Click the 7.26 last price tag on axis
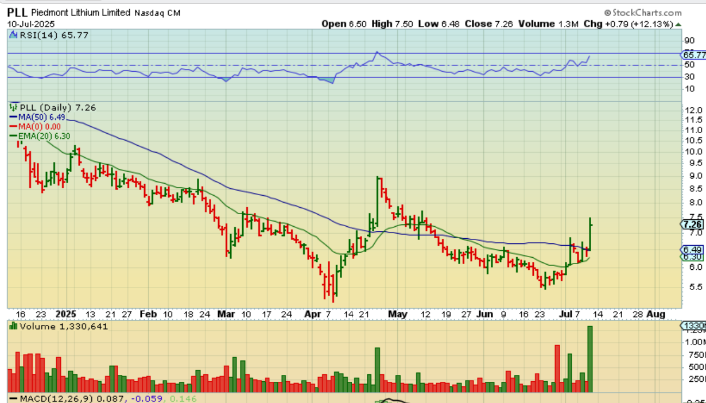This screenshot has width=706, height=403. [693, 224]
